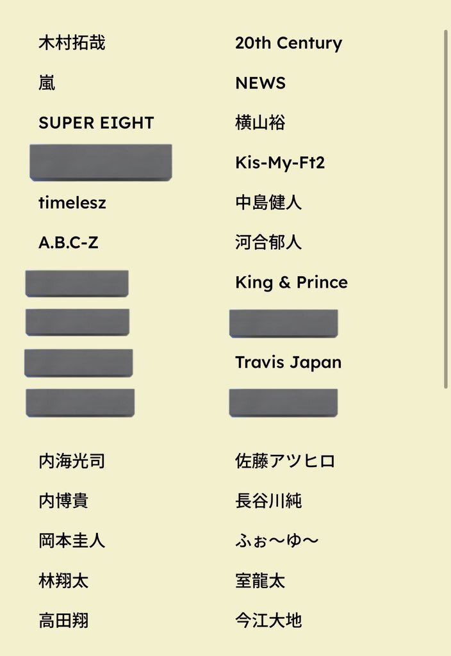Click the vertical scrollbar on right edge
The width and height of the screenshot is (451, 656).
click(x=446, y=209)
